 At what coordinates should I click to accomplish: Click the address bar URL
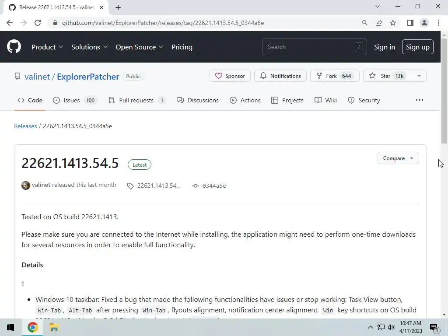point(163,23)
